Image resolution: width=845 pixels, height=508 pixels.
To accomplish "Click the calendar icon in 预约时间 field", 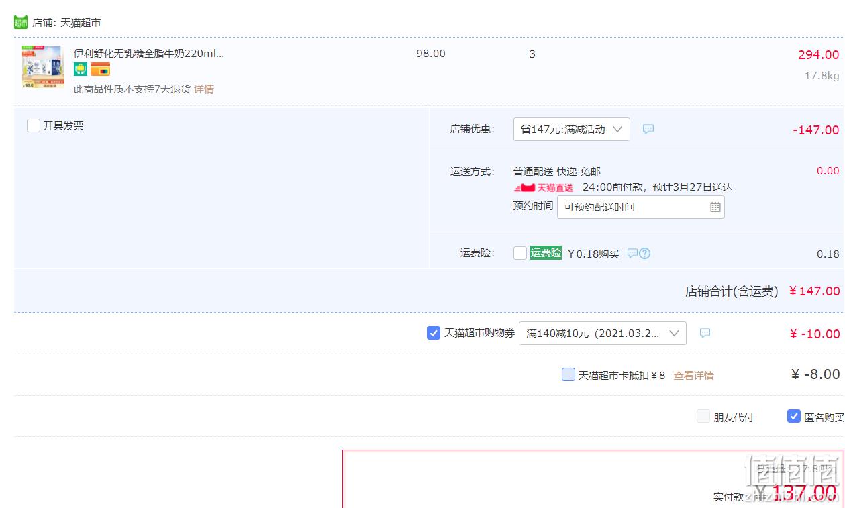I will [x=715, y=207].
